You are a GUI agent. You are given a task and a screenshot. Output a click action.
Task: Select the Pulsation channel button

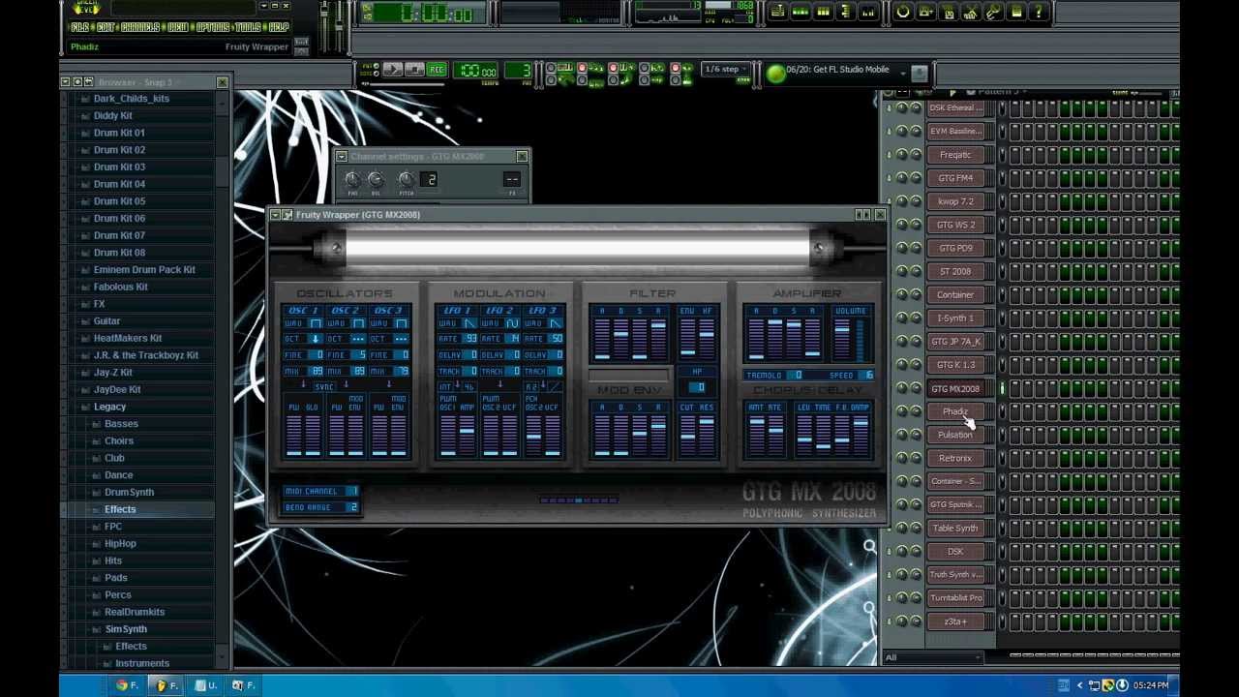[x=955, y=435]
